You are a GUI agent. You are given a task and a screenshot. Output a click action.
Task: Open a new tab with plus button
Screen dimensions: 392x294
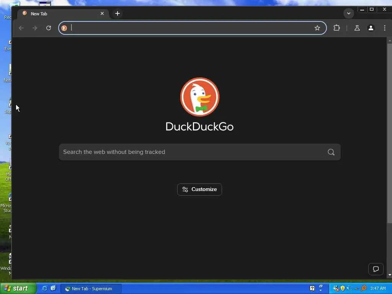tap(118, 13)
